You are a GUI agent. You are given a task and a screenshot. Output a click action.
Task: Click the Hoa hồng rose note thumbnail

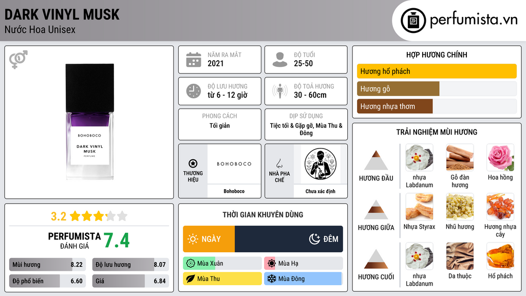coord(500,157)
